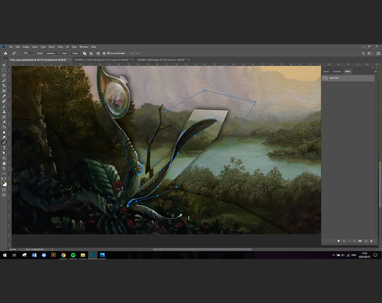Pick the Clone Stamp tool
The width and height of the screenshot is (382, 303).
coord(4,112)
